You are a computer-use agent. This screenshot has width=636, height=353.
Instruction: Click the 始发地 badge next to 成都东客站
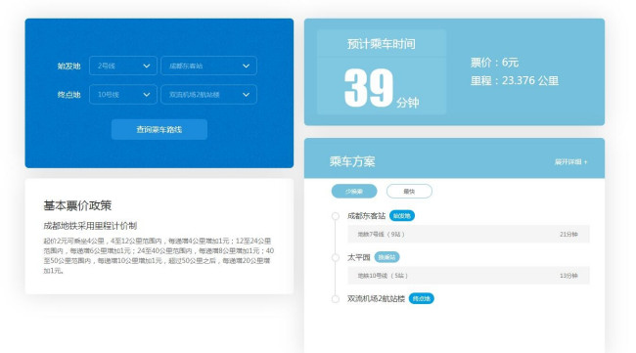[402, 216]
